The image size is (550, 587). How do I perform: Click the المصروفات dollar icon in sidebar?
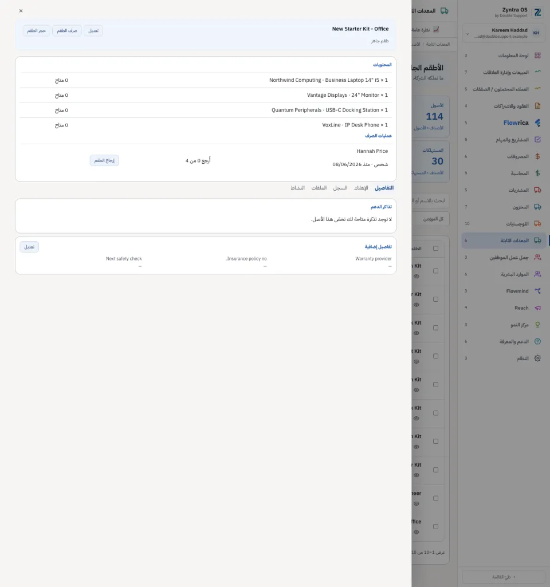click(x=537, y=156)
